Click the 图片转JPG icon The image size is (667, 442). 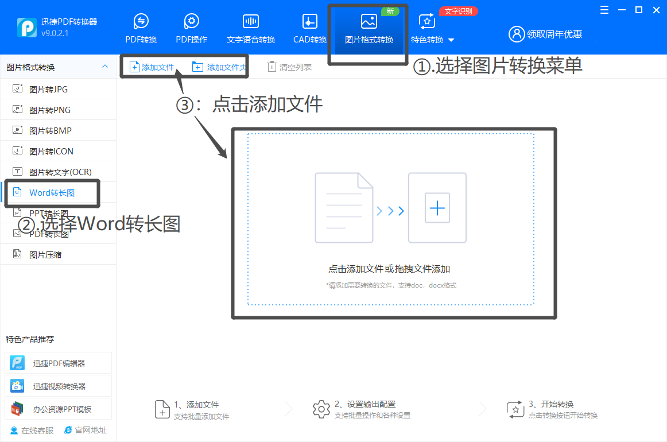click(x=17, y=88)
